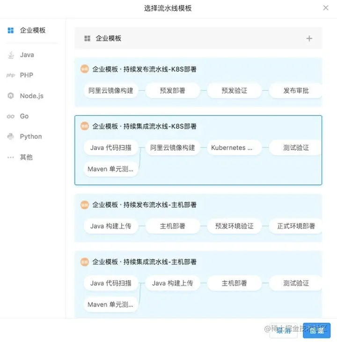Click the 发布审批 stage node

click(x=296, y=91)
